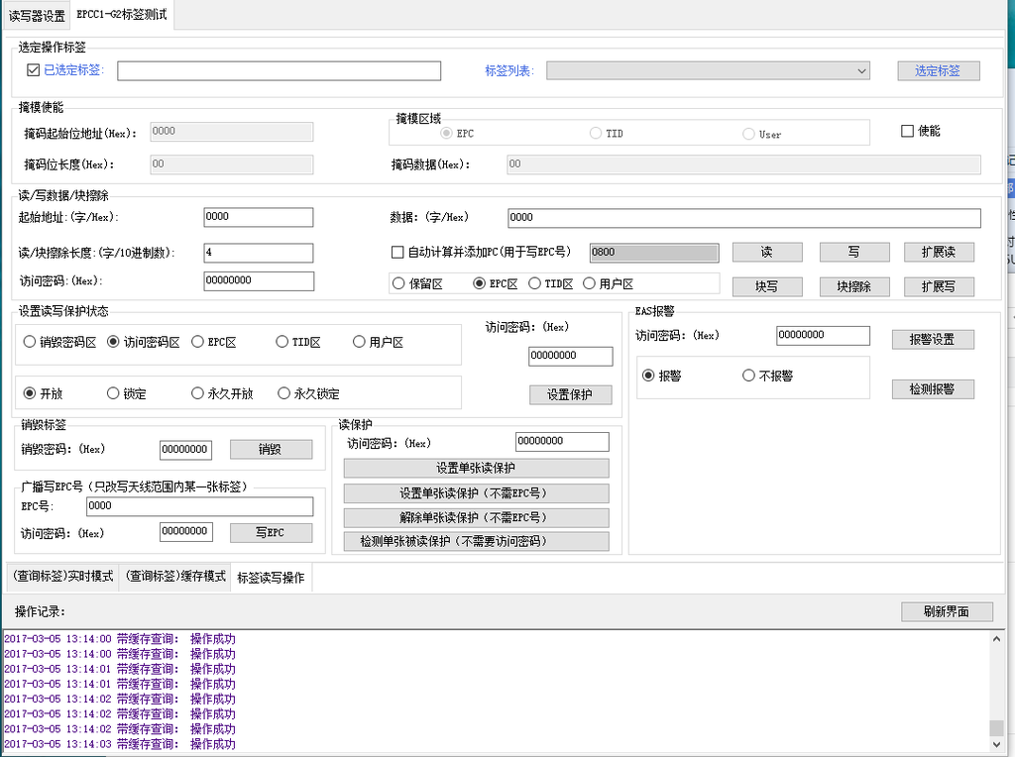Select 访问密码区 protection radio
This screenshot has height=757, width=1015.
113,342
